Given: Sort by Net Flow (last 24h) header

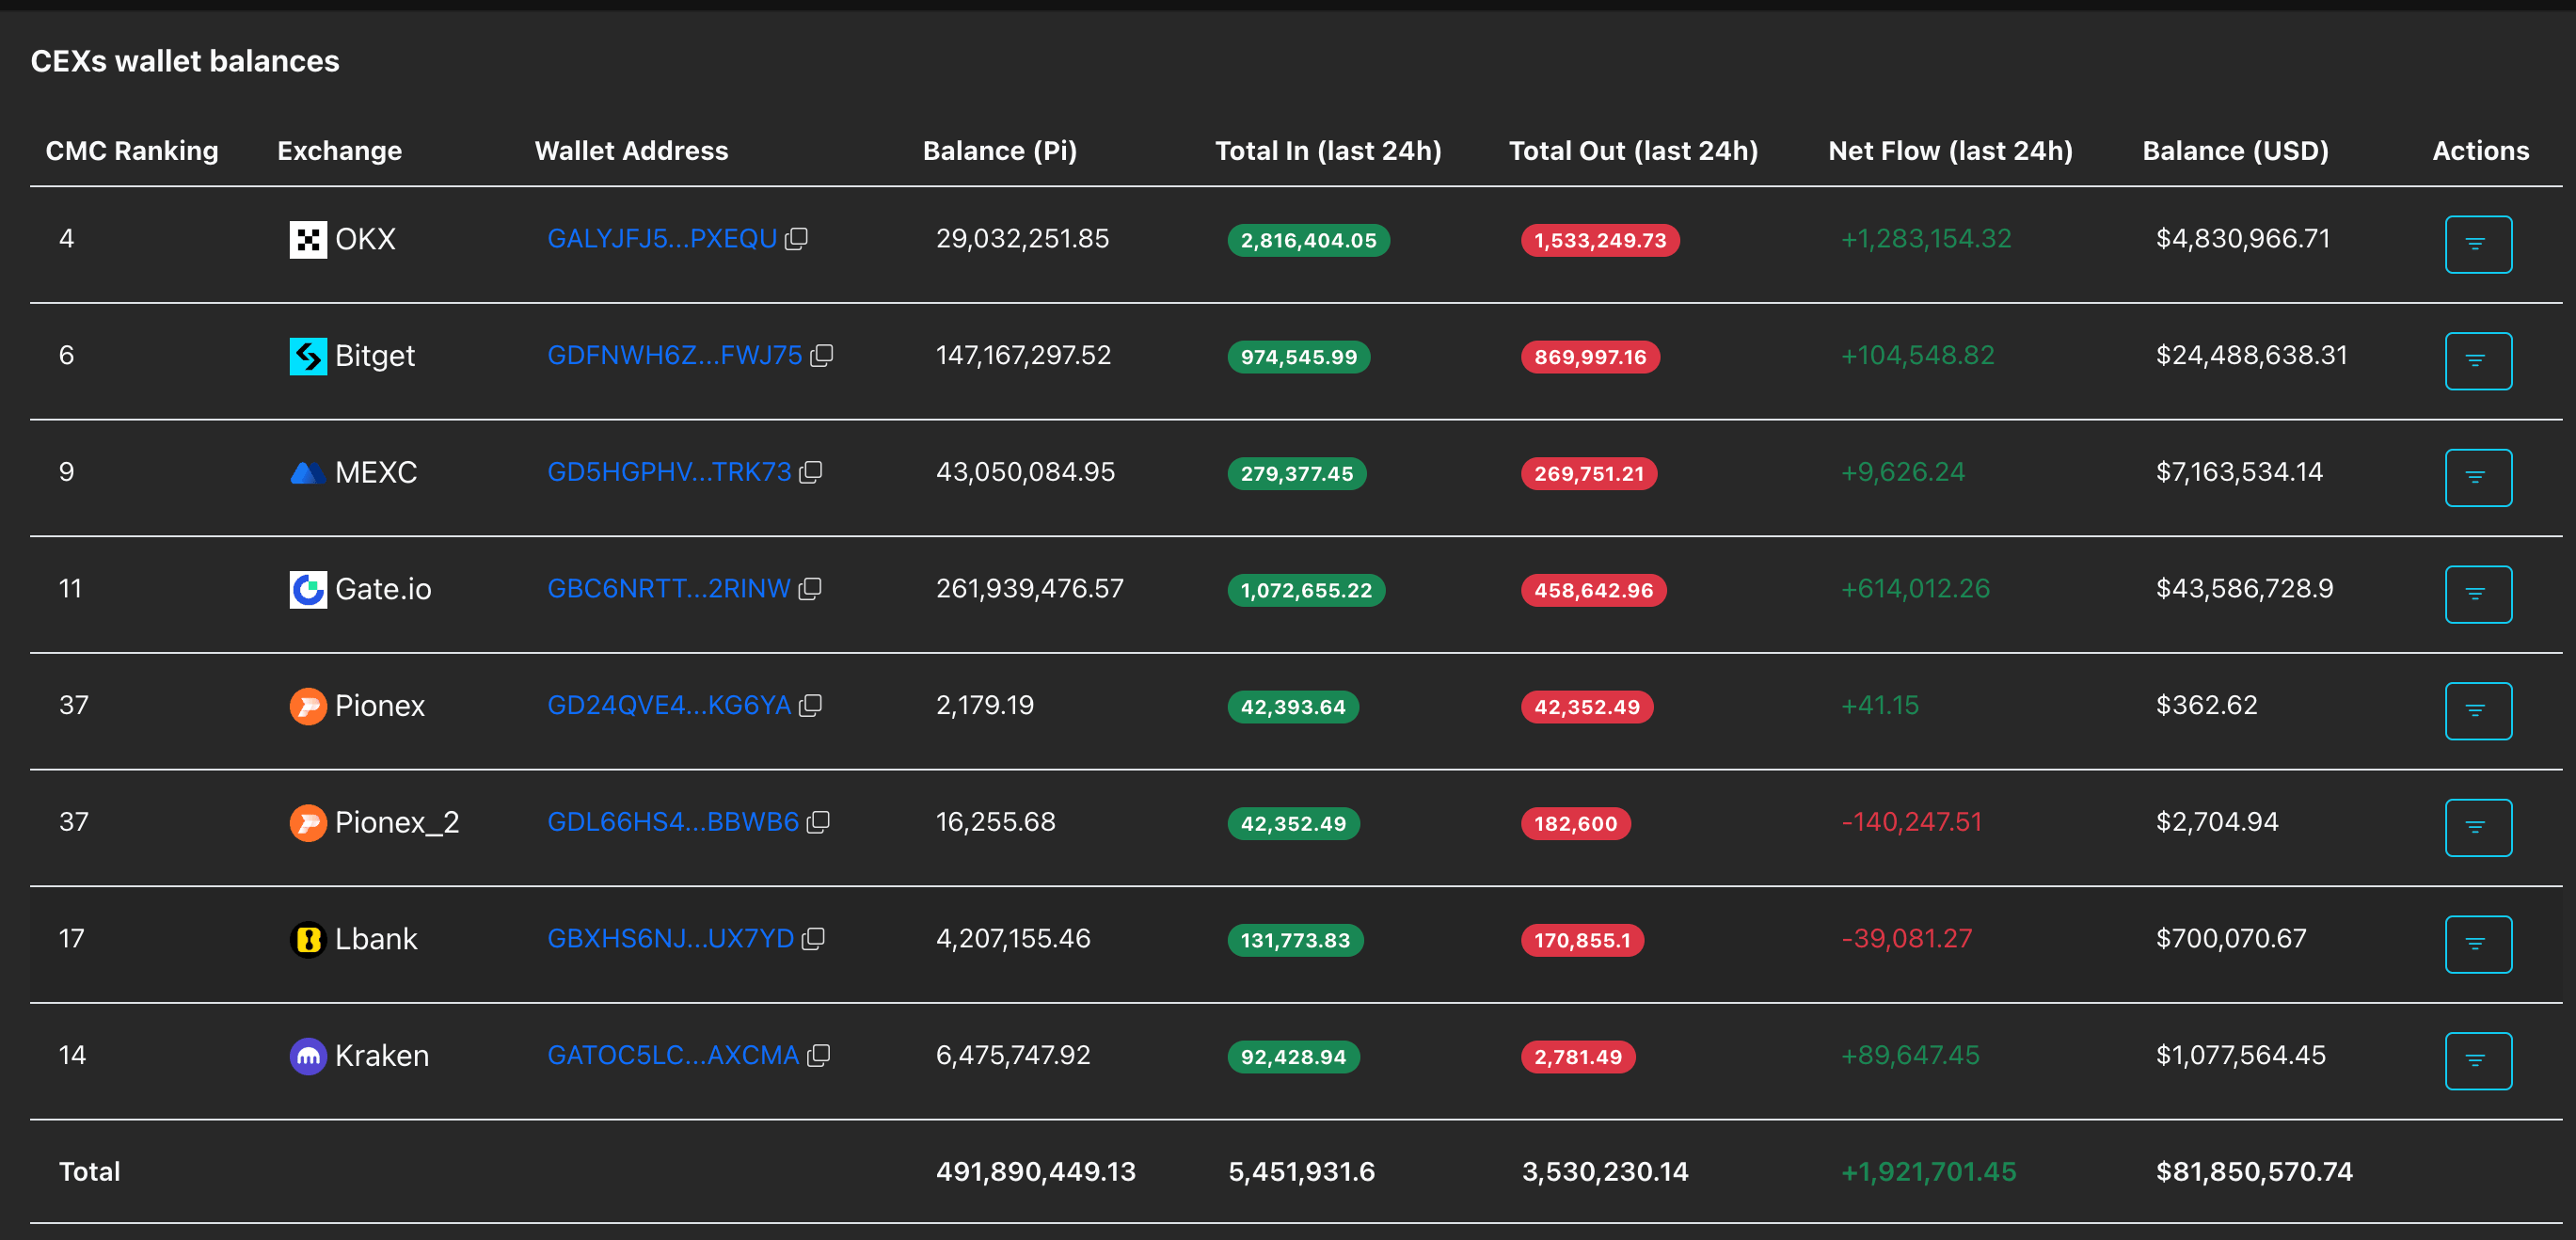Looking at the screenshot, I should point(1950,151).
